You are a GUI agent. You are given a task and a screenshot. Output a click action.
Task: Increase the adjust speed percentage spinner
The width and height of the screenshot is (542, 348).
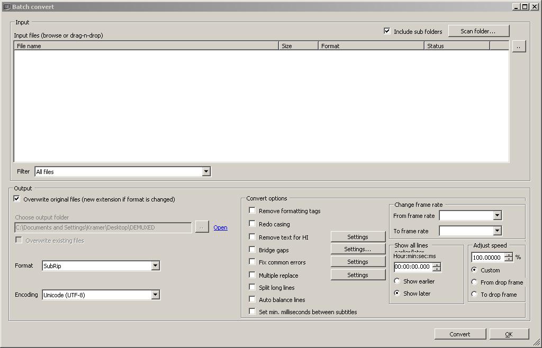pos(509,255)
